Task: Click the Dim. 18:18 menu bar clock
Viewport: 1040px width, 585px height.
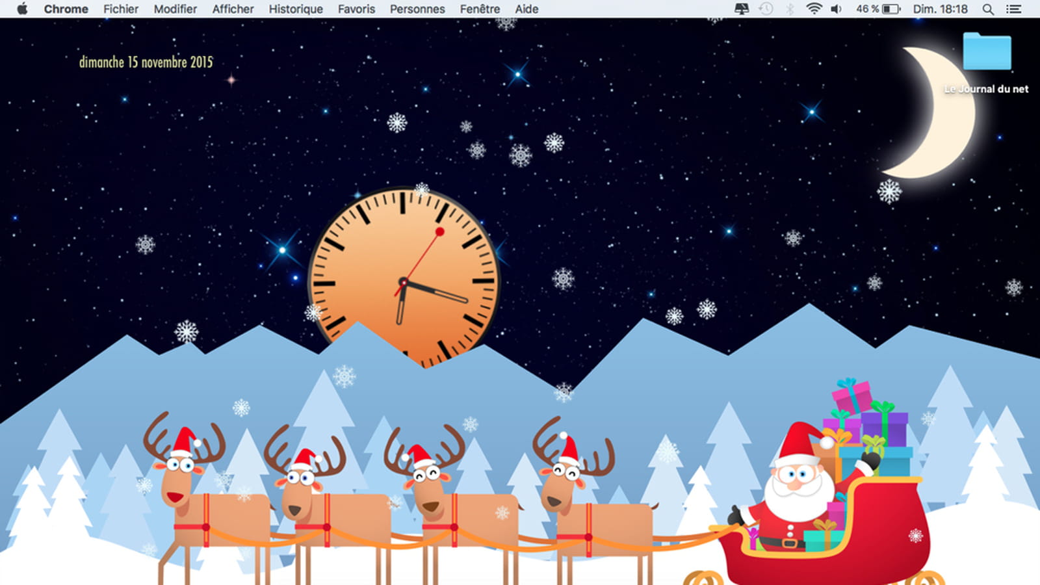Action: [941, 9]
